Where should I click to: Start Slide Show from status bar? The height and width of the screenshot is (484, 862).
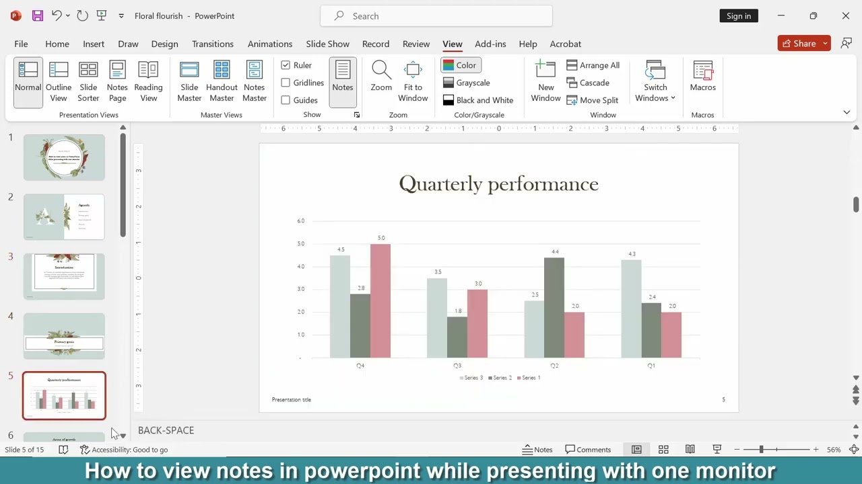(717, 449)
